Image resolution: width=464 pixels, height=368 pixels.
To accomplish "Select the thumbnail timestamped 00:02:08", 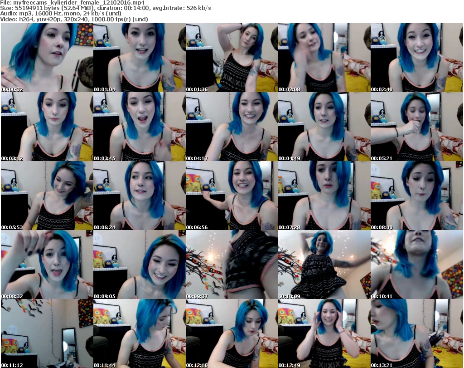I will (x=324, y=58).
